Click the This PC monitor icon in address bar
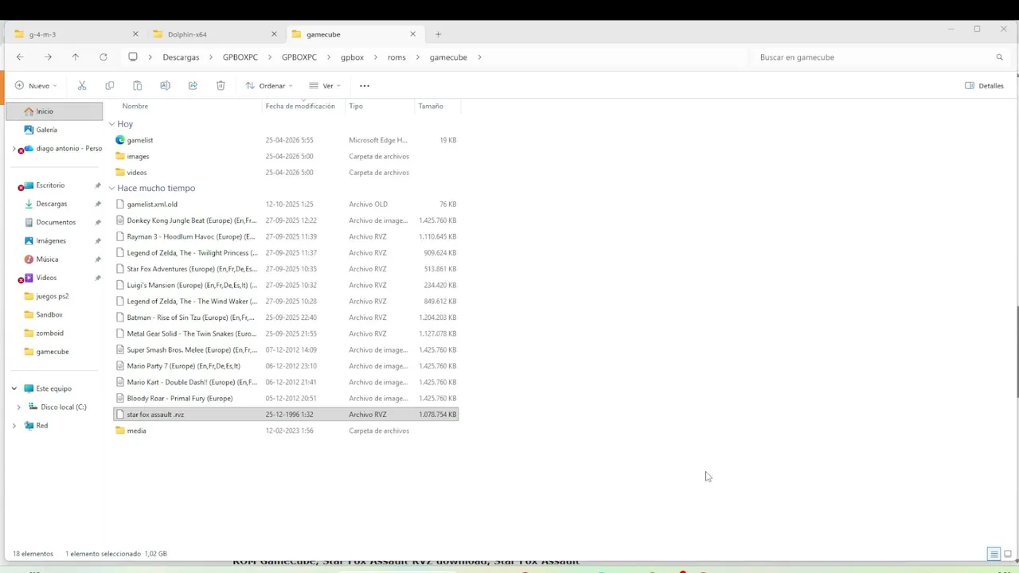1019x573 pixels. pyautogui.click(x=133, y=57)
